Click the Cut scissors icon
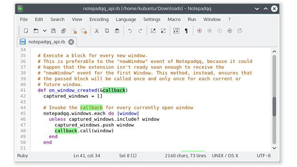 click(x=96, y=31)
